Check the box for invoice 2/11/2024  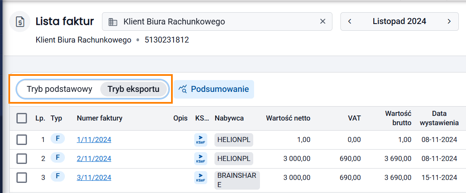[x=21, y=159]
